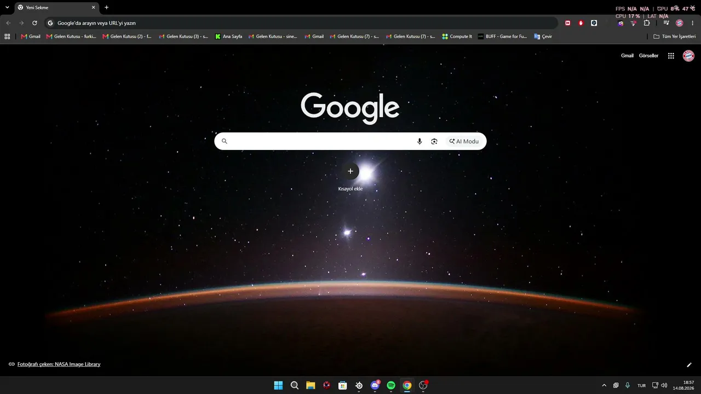
Task: Start voice search with microphone icon
Action: [420, 141]
